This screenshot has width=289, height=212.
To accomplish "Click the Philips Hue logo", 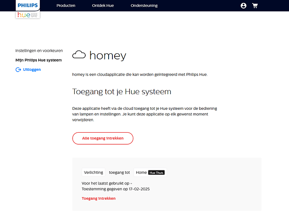I will click(x=28, y=9).
